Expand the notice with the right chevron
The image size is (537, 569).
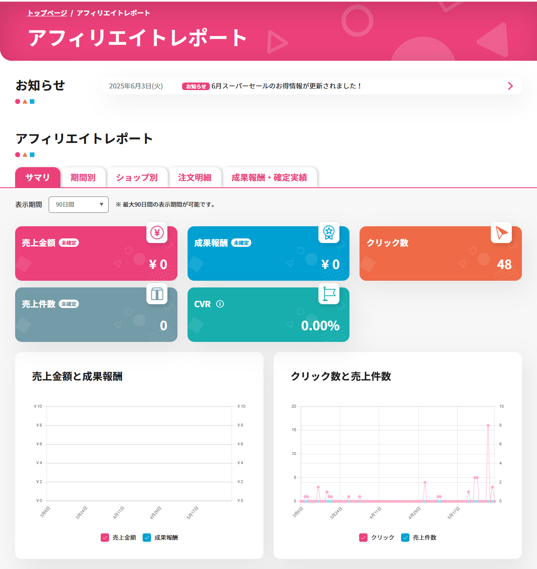(x=510, y=86)
